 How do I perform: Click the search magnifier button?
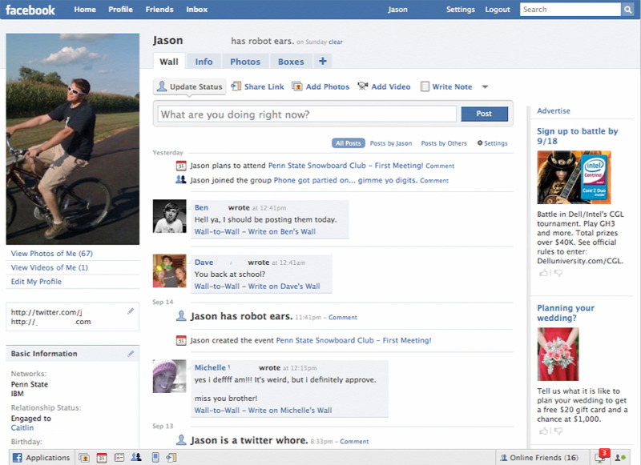point(627,10)
